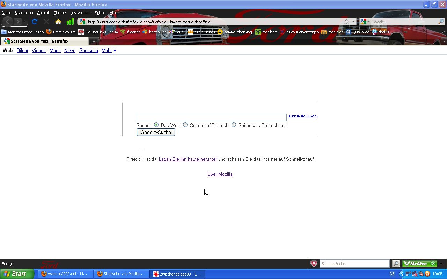447x279 pixels.
Task: Click the grayed-out stop loading X icon
Action: pos(46,22)
